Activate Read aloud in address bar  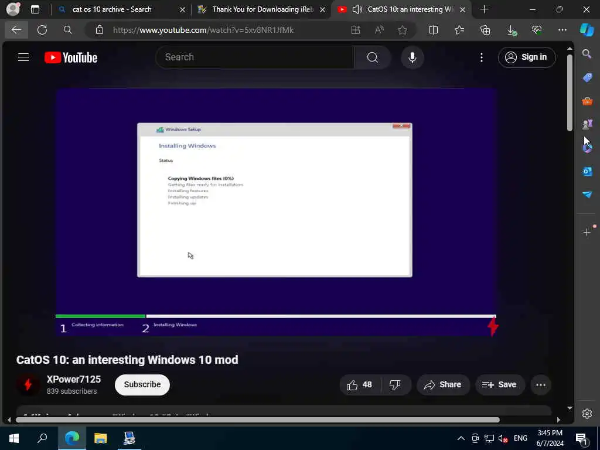coord(379,30)
